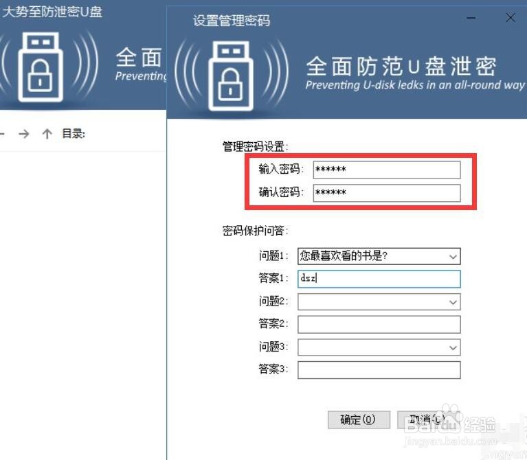Click the USB lock logo in dialog header
527x460 pixels.
point(231,76)
